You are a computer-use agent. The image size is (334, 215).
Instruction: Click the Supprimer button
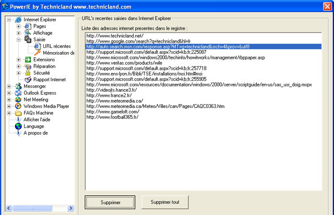tap(110, 203)
